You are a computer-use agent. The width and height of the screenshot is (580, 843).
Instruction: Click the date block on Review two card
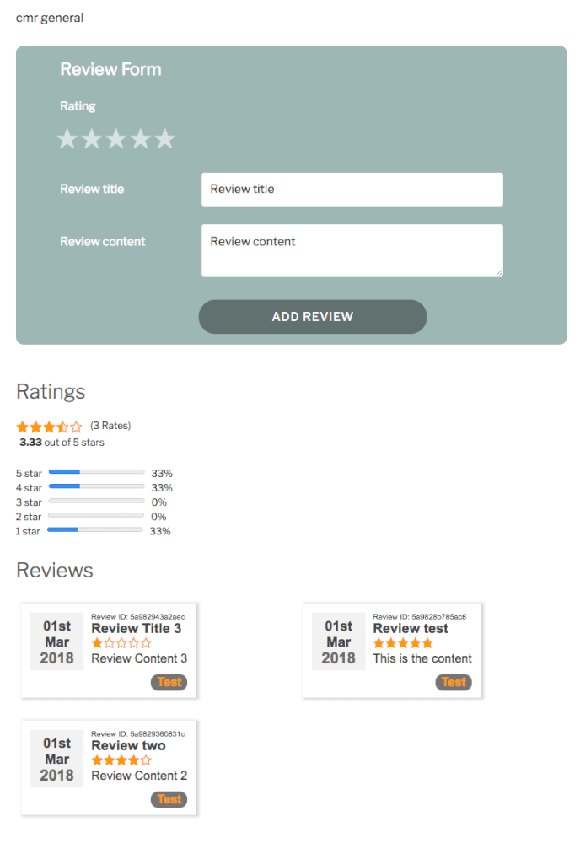pos(57,759)
